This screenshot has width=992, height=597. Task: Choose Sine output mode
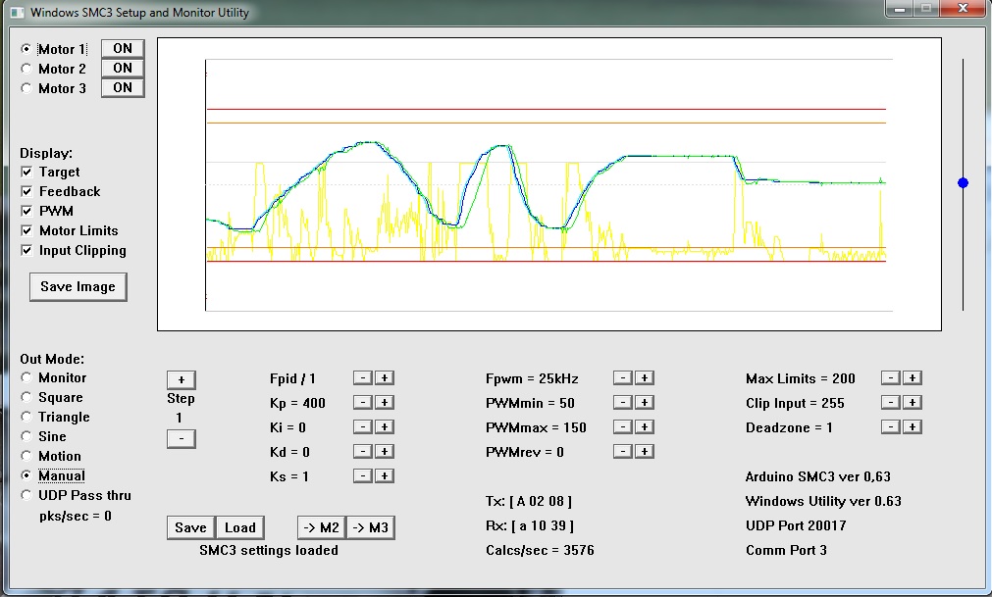coord(26,436)
